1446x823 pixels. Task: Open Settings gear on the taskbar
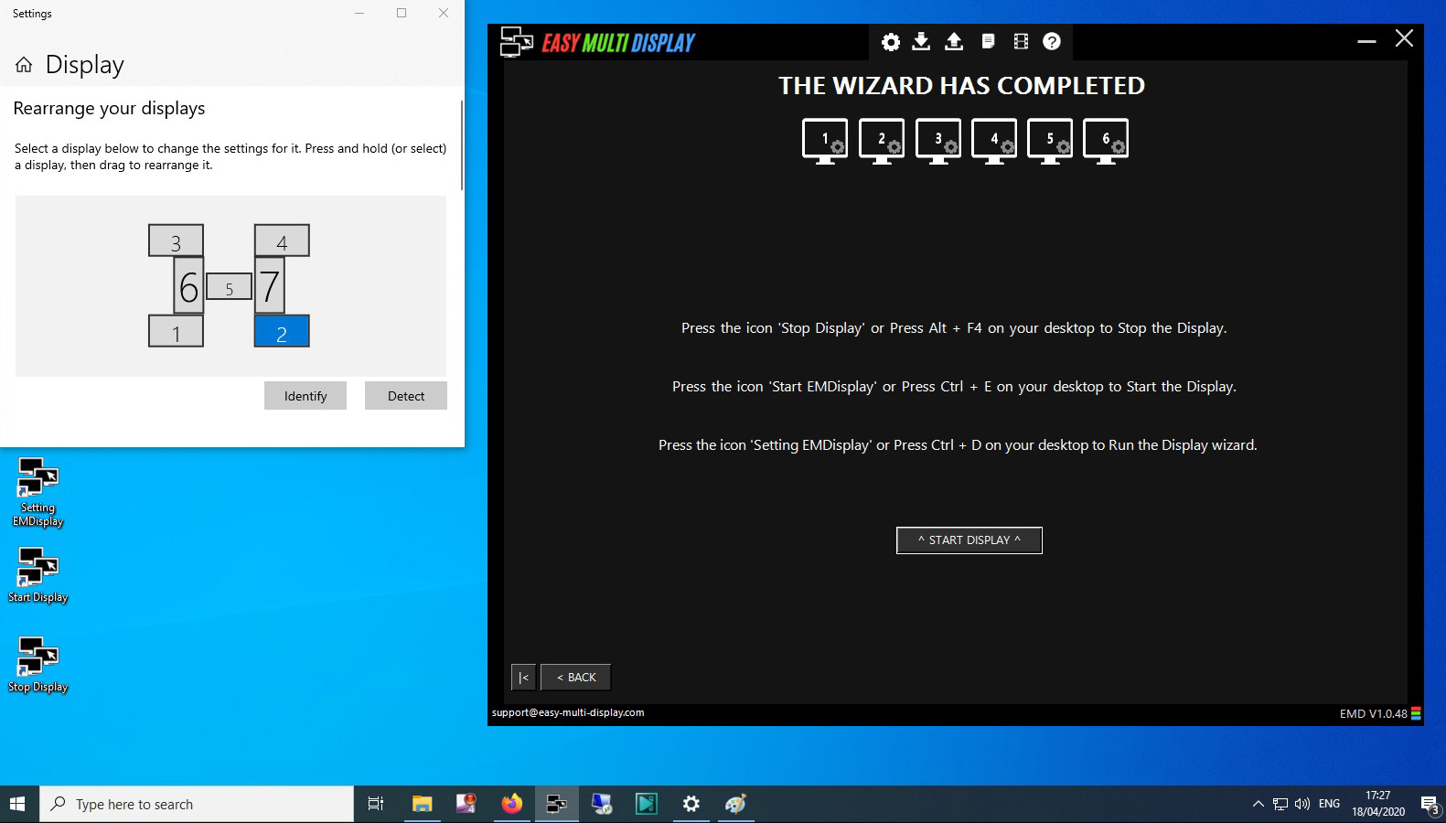[691, 804]
